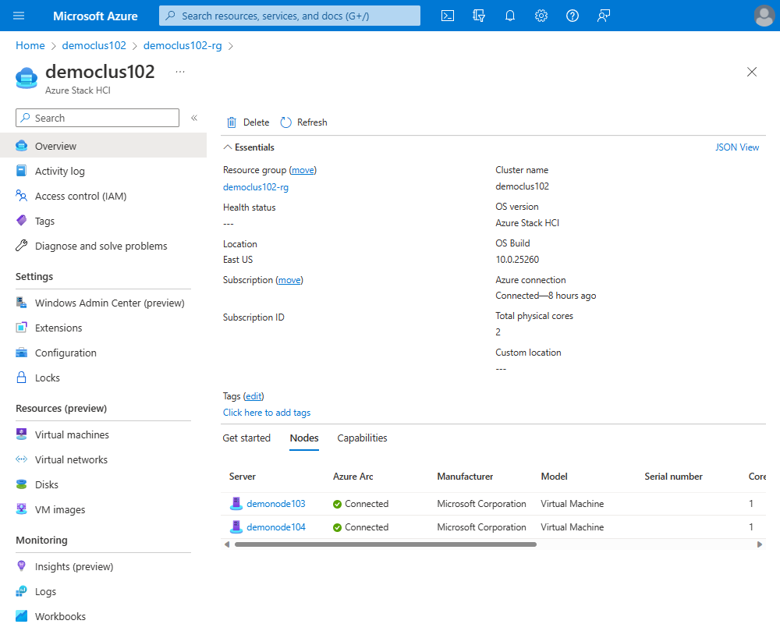Screen dimensions: 780x624
Task: Open your account avatar
Action: tap(764, 16)
